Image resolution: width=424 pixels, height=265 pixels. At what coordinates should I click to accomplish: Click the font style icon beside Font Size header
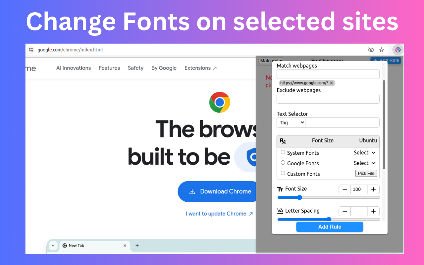tap(283, 141)
